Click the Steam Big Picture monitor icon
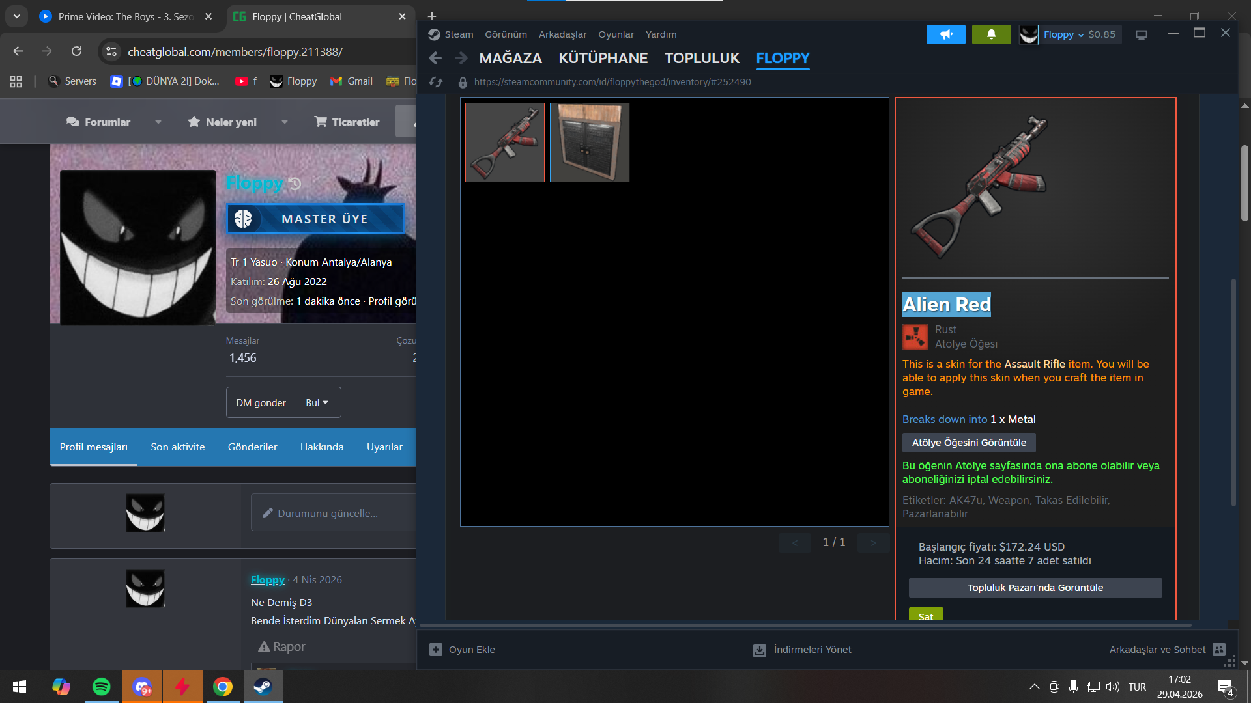 click(1141, 35)
